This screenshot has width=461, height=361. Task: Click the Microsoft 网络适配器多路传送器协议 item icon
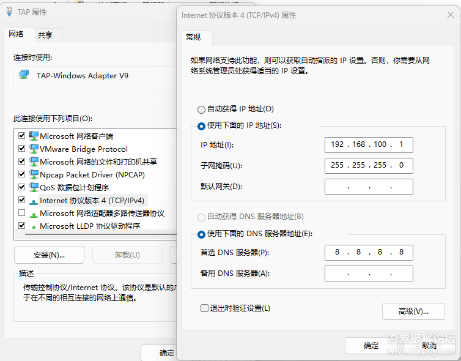(34, 215)
